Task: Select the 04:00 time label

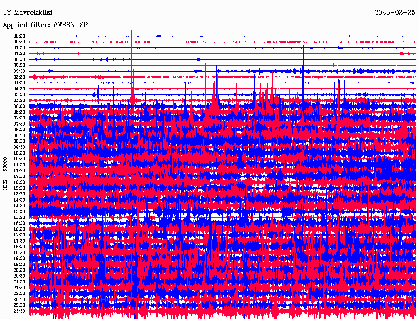Action: click(x=19, y=83)
